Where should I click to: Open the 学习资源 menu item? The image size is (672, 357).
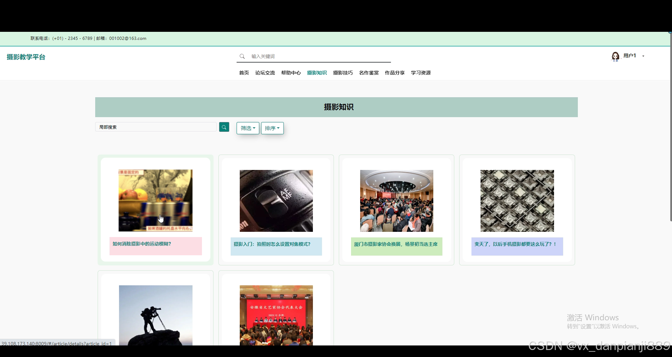click(421, 73)
